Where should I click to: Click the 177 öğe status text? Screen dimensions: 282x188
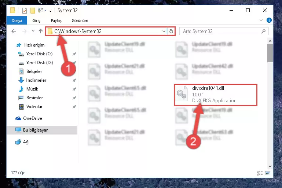click(x=18, y=173)
